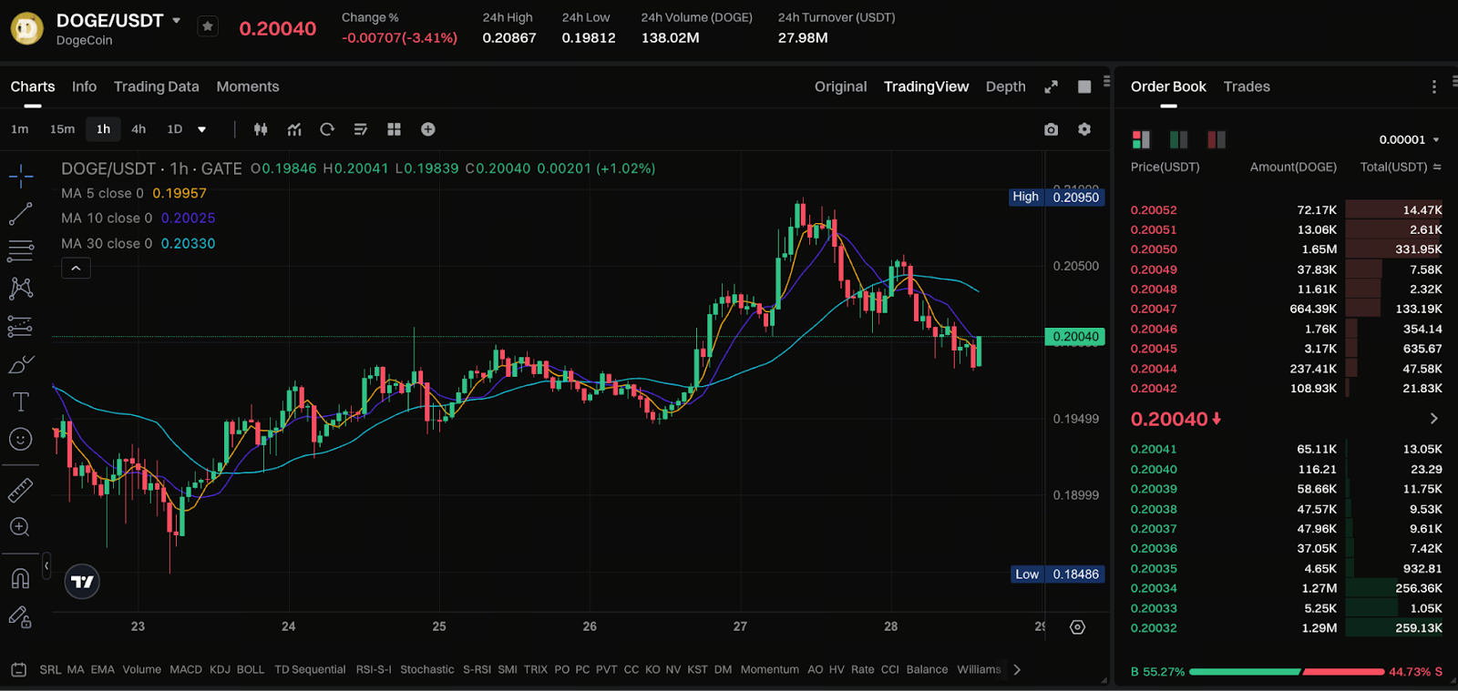
Task: Expand chart to fullscreen
Action: [x=1051, y=86]
